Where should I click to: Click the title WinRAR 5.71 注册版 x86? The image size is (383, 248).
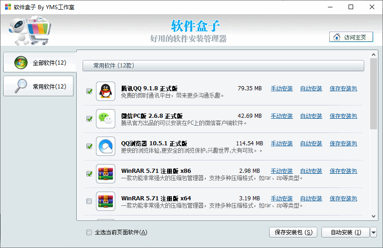[x=156, y=171]
